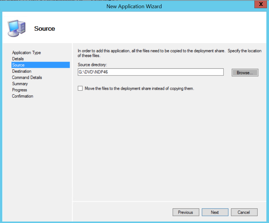Screen dimensions: 269x223
Task: Click the 'Source' page heading
Action: coord(44,29)
